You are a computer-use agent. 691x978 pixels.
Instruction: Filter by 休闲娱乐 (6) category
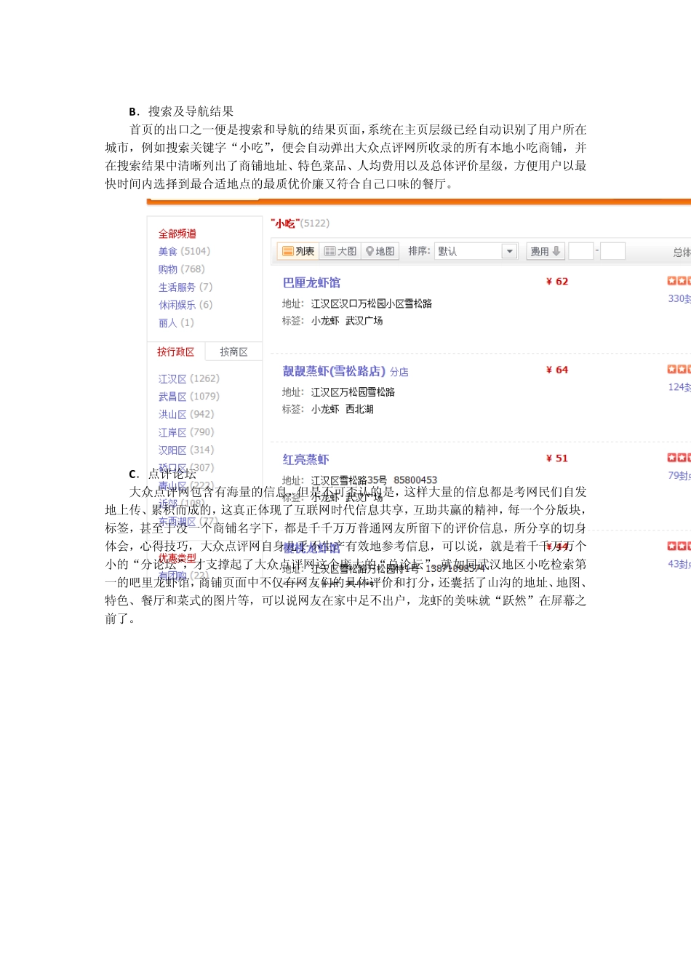(x=185, y=305)
